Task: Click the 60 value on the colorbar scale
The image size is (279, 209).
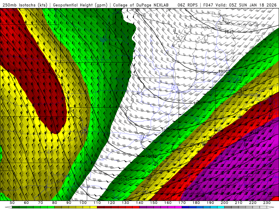Action: 26,203
